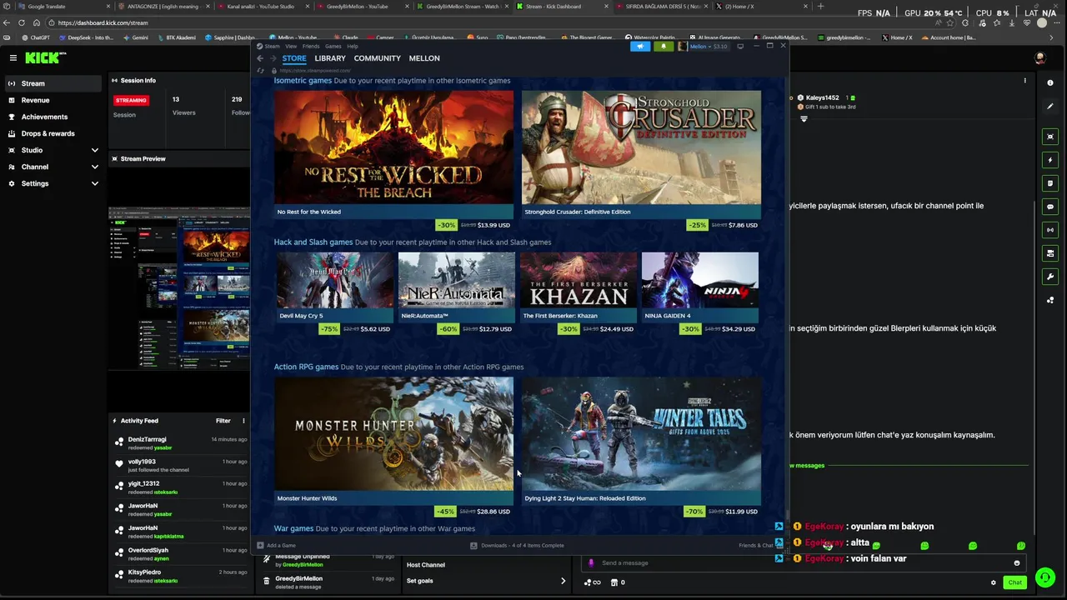Switch to Steam LIBRARY tab

(x=330, y=58)
